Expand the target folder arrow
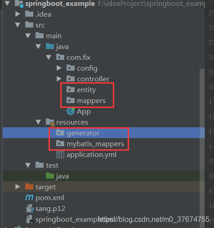The image size is (214, 228). click(18, 187)
